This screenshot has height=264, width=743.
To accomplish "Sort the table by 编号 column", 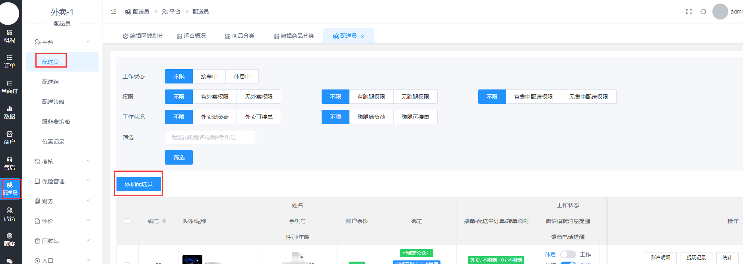I will point(164,221).
